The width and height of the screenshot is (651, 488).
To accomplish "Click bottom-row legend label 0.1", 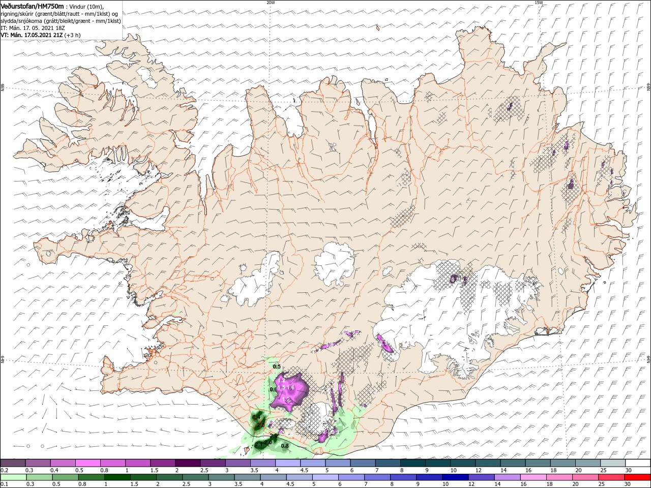I will coord(4,484).
